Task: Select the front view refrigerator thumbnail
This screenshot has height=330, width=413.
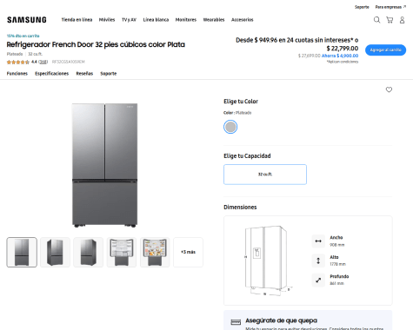Action: tap(22, 252)
